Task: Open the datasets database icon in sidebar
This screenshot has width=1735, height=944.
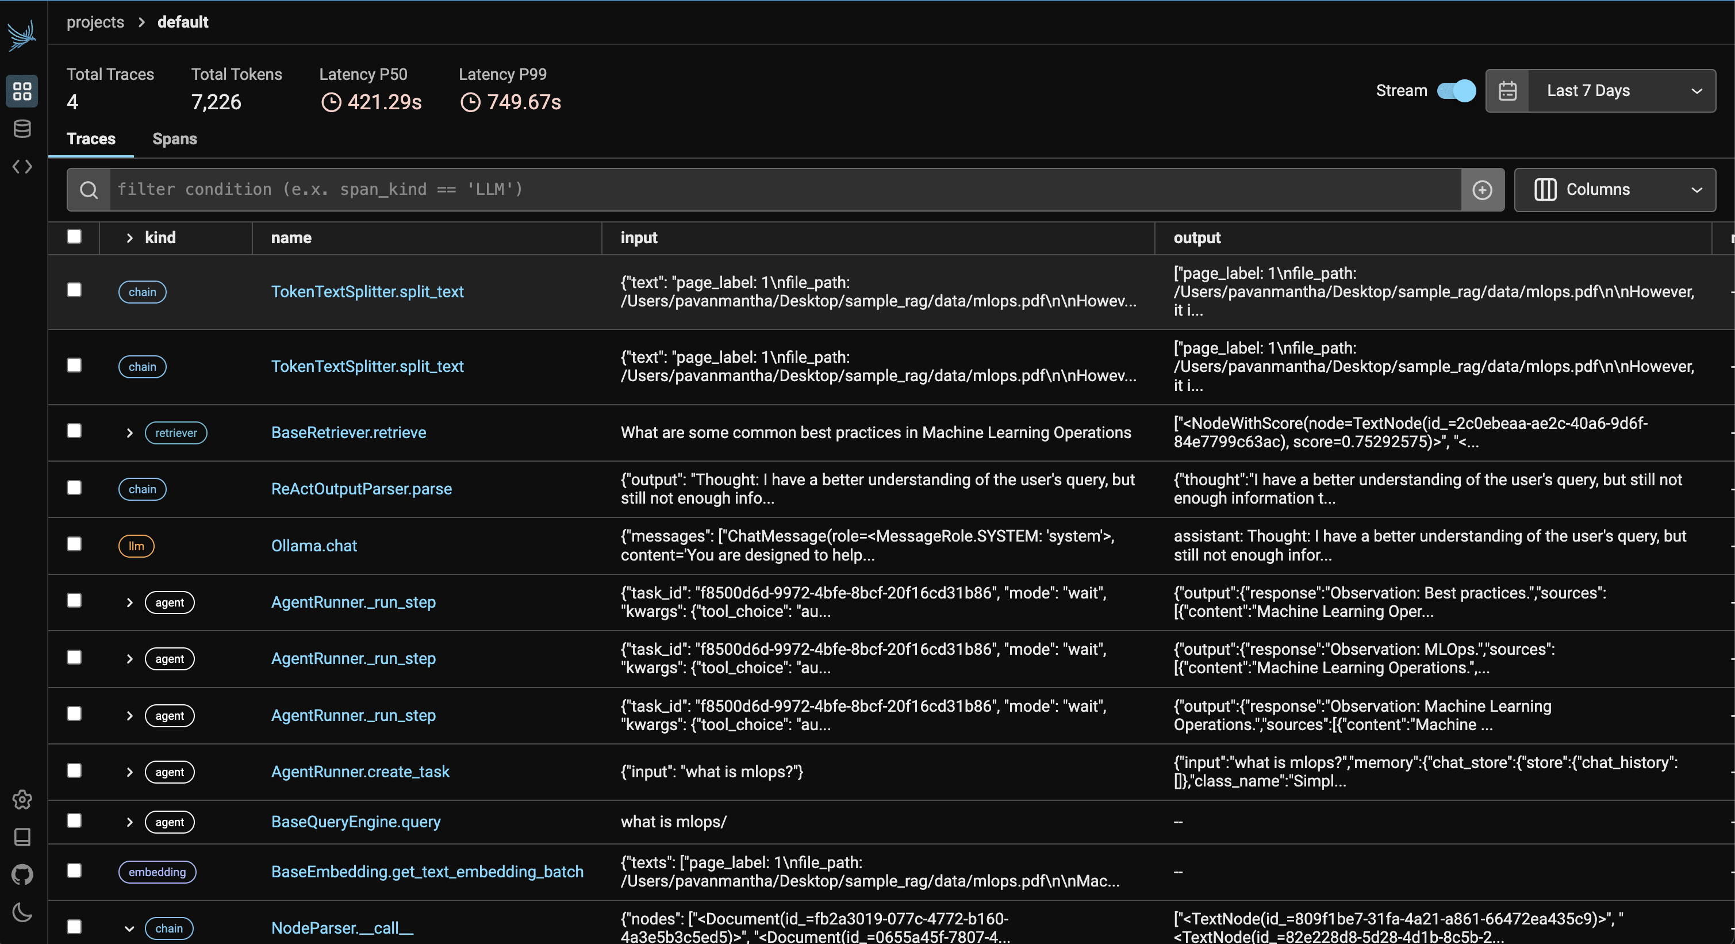Action: tap(22, 129)
